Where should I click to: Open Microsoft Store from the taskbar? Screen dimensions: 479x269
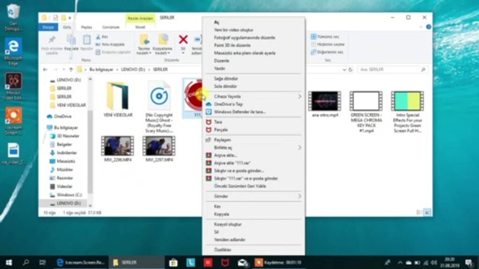coord(173,262)
